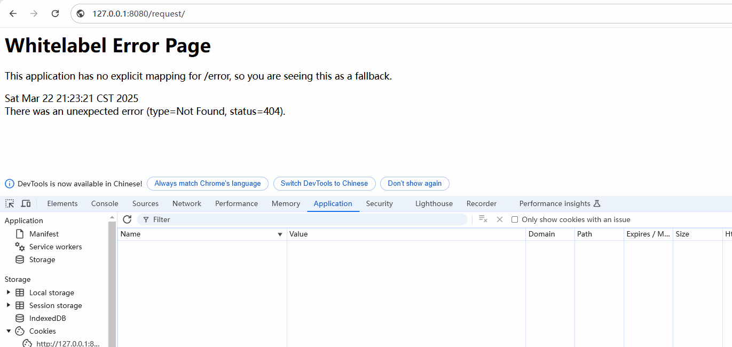Click the Name column sort arrow

click(280, 234)
